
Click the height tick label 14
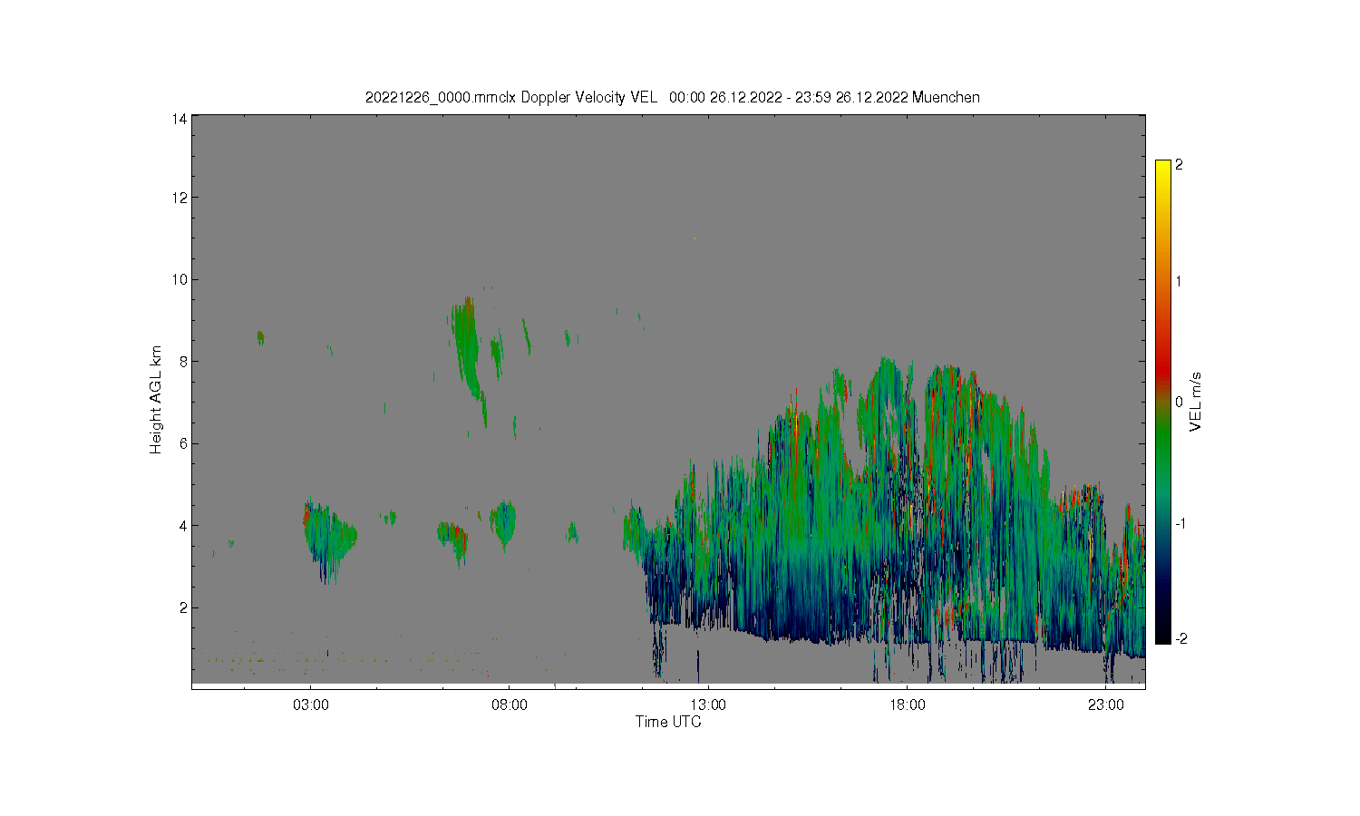click(x=180, y=118)
